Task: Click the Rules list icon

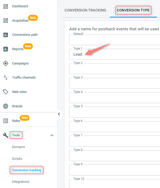Action: 5,121
